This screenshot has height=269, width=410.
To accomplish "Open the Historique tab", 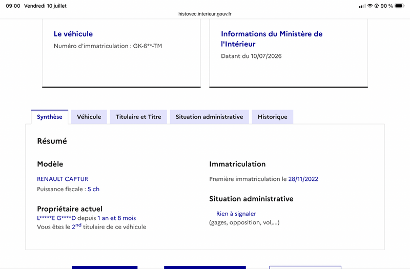I will (x=273, y=117).
